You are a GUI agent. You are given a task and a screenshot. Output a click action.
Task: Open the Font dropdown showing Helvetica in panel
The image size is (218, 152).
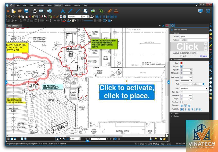click(194, 88)
